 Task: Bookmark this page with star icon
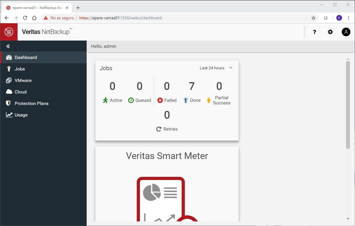[314, 18]
